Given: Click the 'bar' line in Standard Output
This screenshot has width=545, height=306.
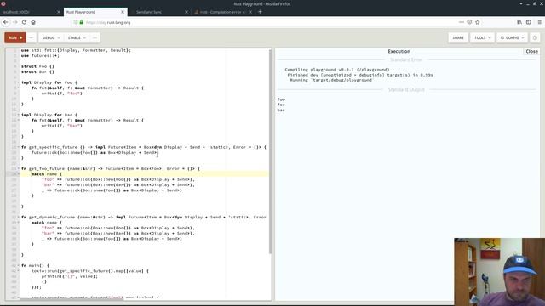Looking at the screenshot, I should click(281, 110).
